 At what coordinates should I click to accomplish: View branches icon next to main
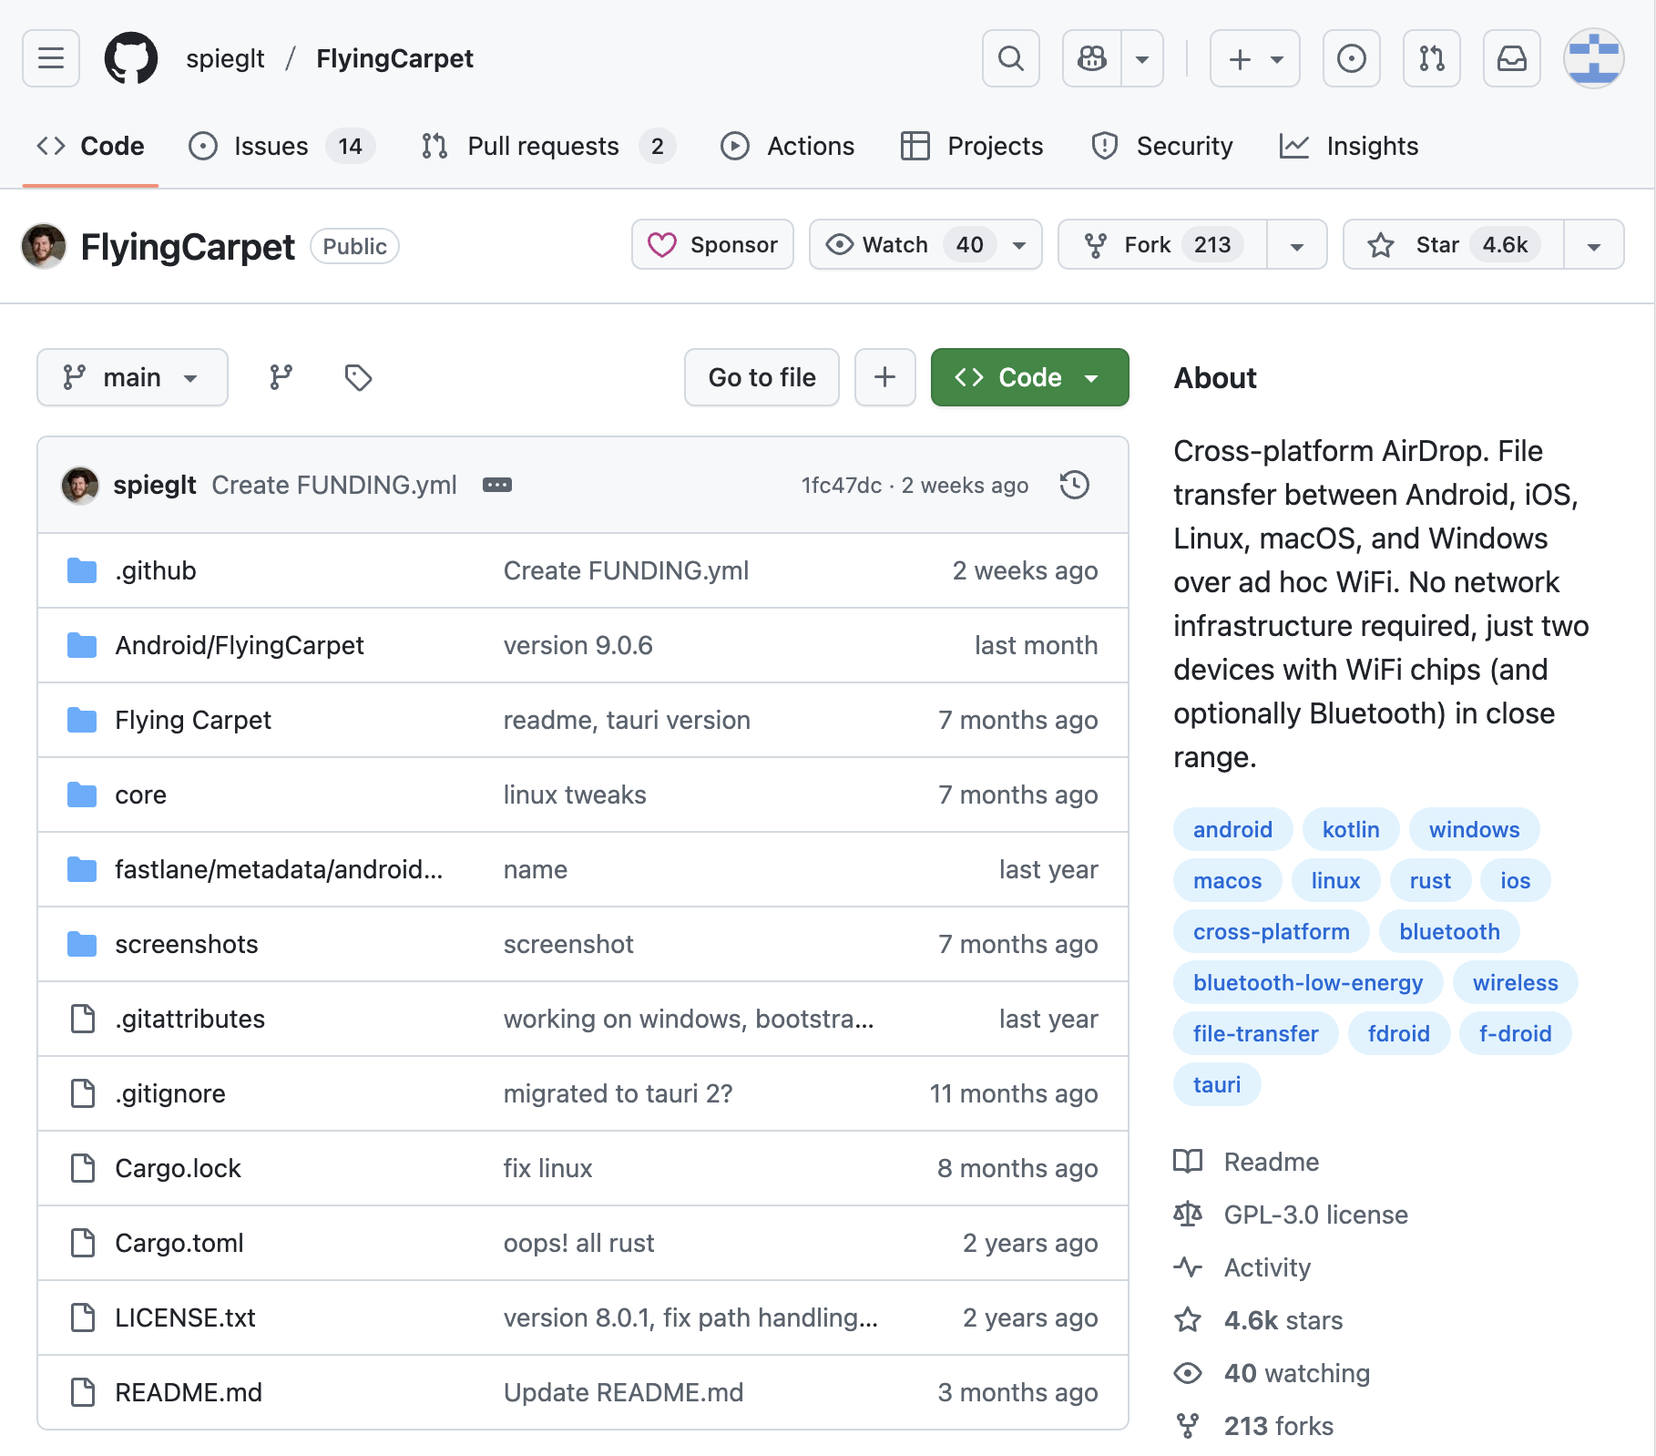click(x=281, y=377)
